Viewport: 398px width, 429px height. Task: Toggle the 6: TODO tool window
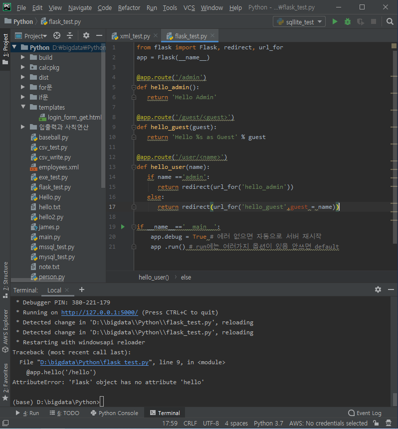click(x=64, y=413)
